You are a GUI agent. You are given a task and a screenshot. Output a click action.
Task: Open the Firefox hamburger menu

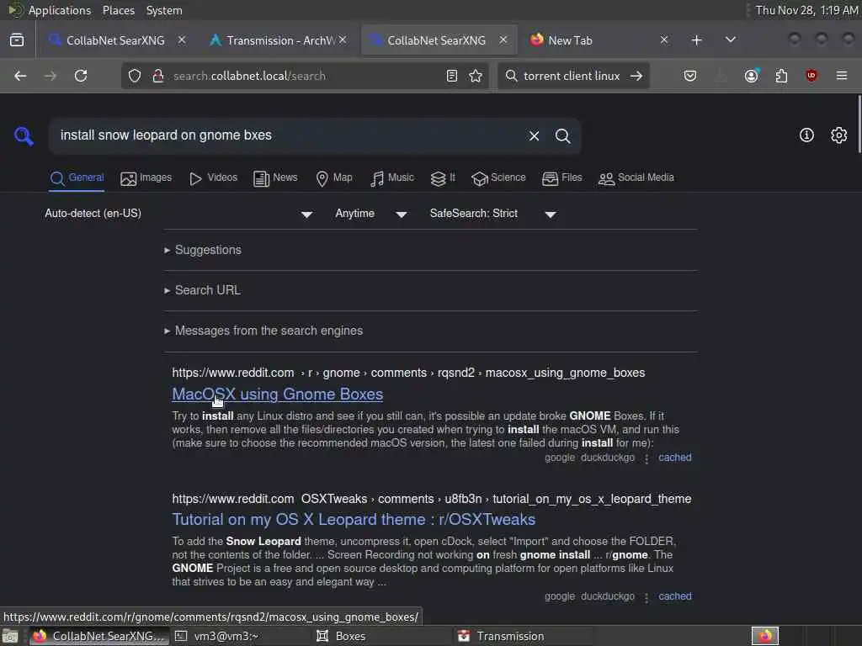pos(842,76)
